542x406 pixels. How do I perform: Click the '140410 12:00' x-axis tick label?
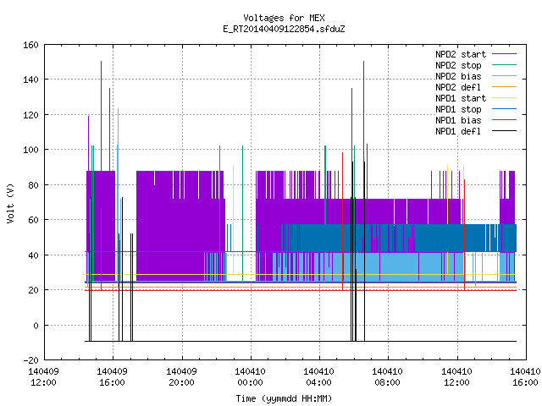point(457,377)
